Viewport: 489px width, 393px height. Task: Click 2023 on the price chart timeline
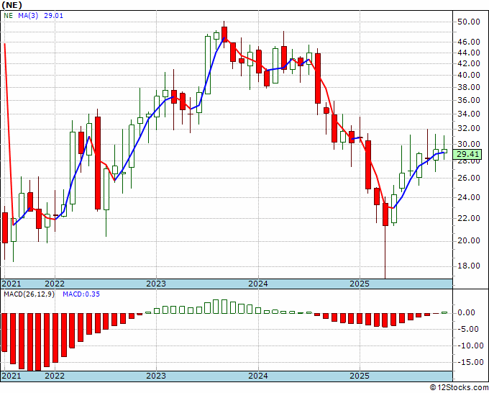pos(156,284)
